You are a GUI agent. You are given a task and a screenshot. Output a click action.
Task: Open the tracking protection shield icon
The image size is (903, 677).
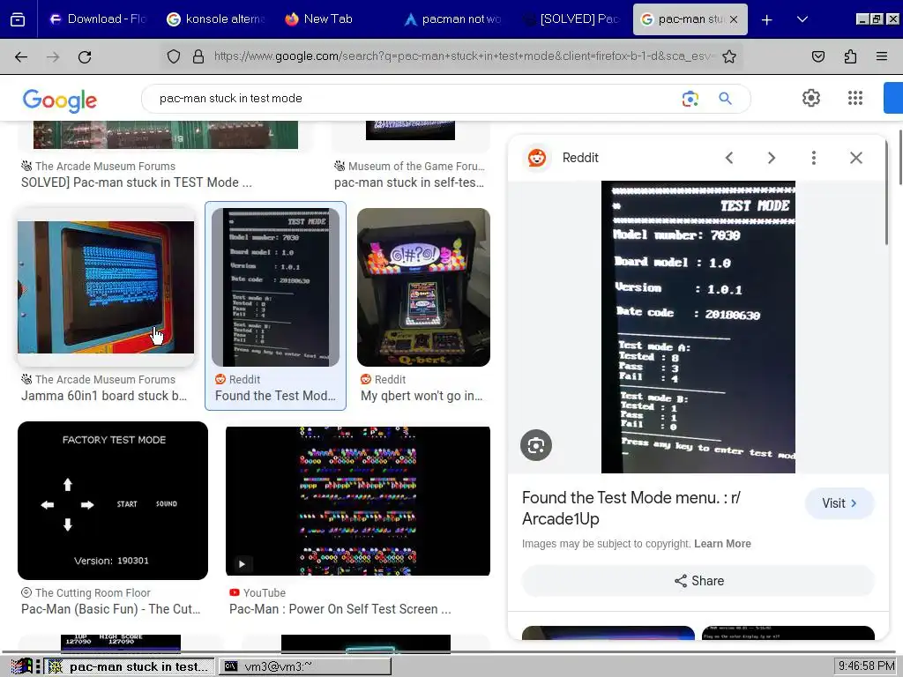pyautogui.click(x=174, y=56)
